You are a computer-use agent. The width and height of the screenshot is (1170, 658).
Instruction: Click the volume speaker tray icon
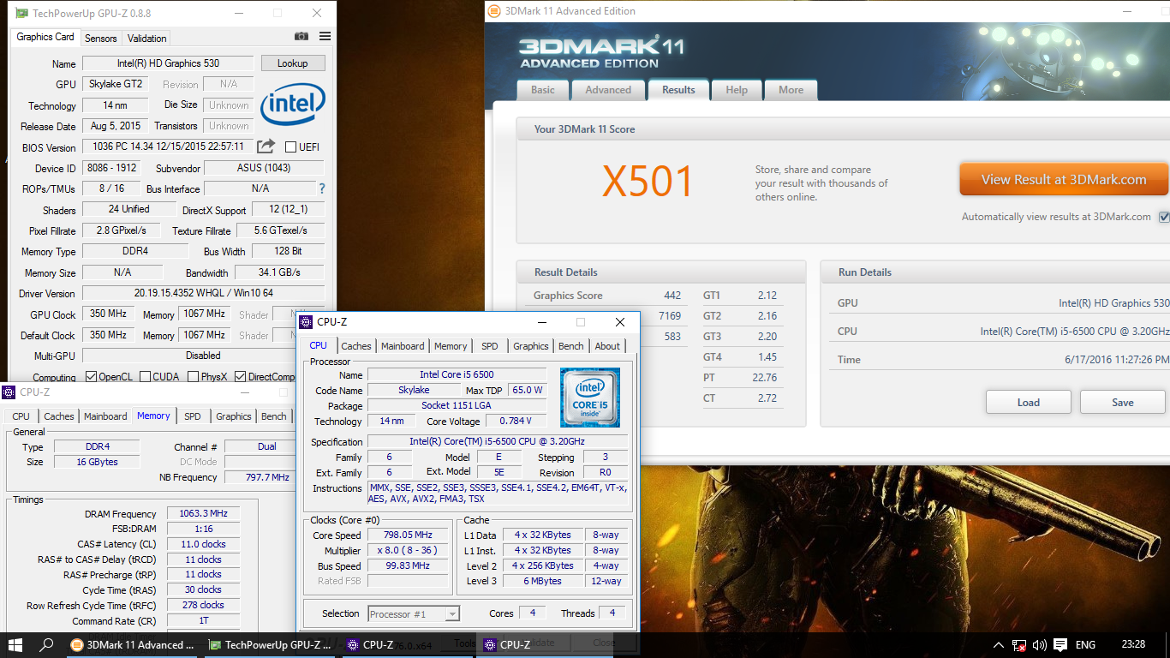1040,645
